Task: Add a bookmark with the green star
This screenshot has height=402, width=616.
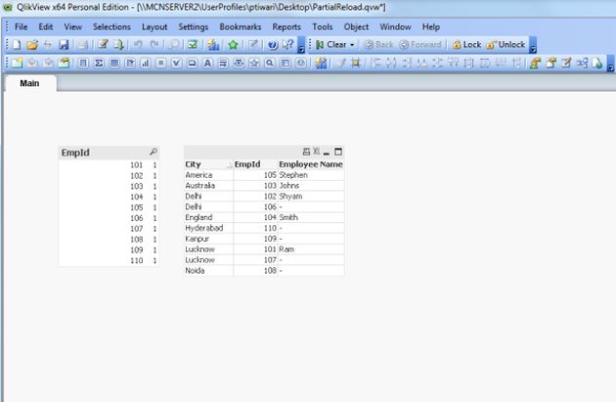Action: pos(234,44)
